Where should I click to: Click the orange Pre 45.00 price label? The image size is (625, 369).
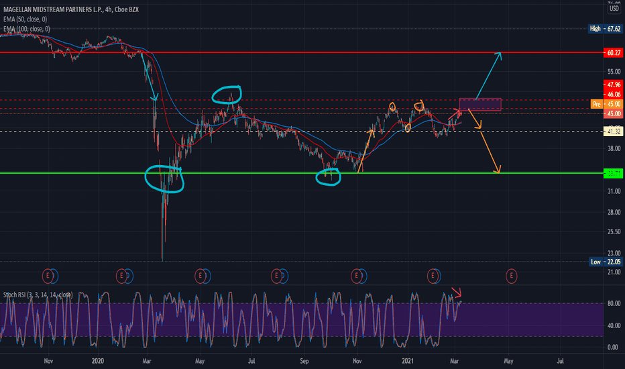click(607, 104)
